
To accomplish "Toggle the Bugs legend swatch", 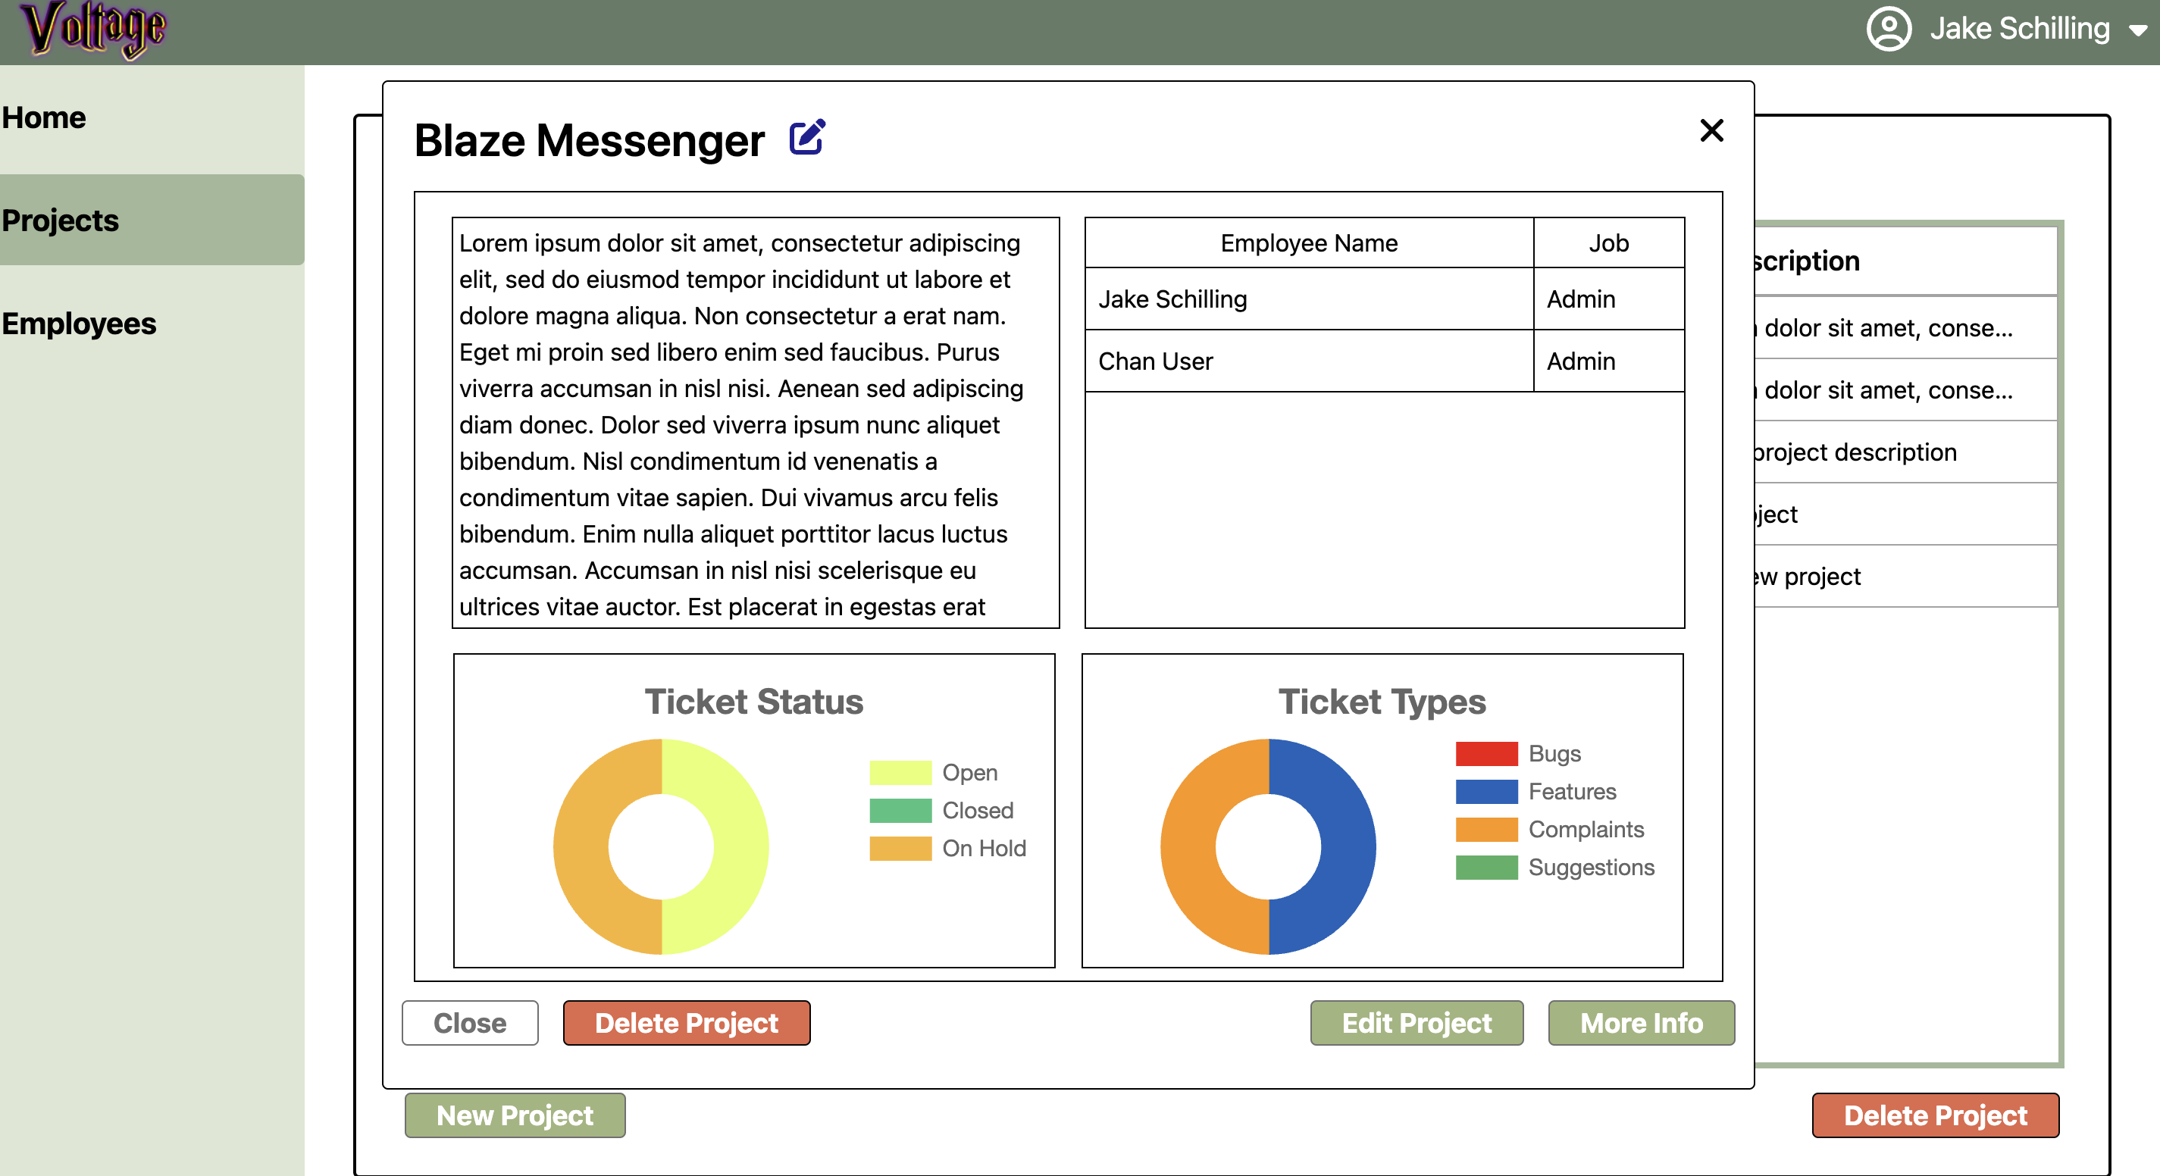I will click(x=1485, y=753).
